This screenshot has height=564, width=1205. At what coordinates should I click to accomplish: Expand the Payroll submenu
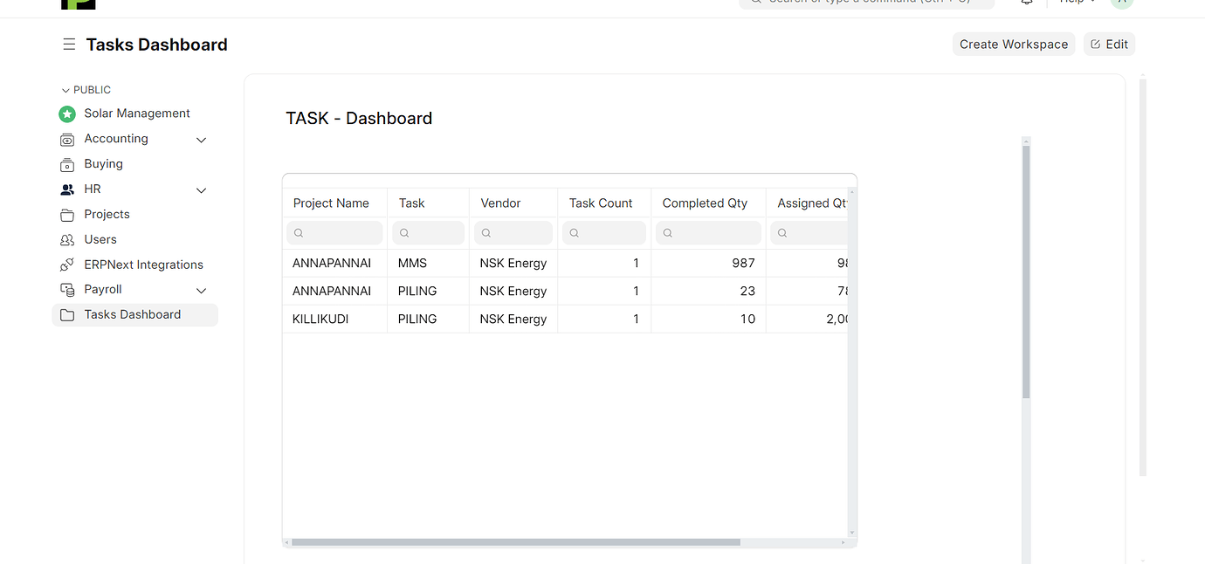click(x=201, y=290)
